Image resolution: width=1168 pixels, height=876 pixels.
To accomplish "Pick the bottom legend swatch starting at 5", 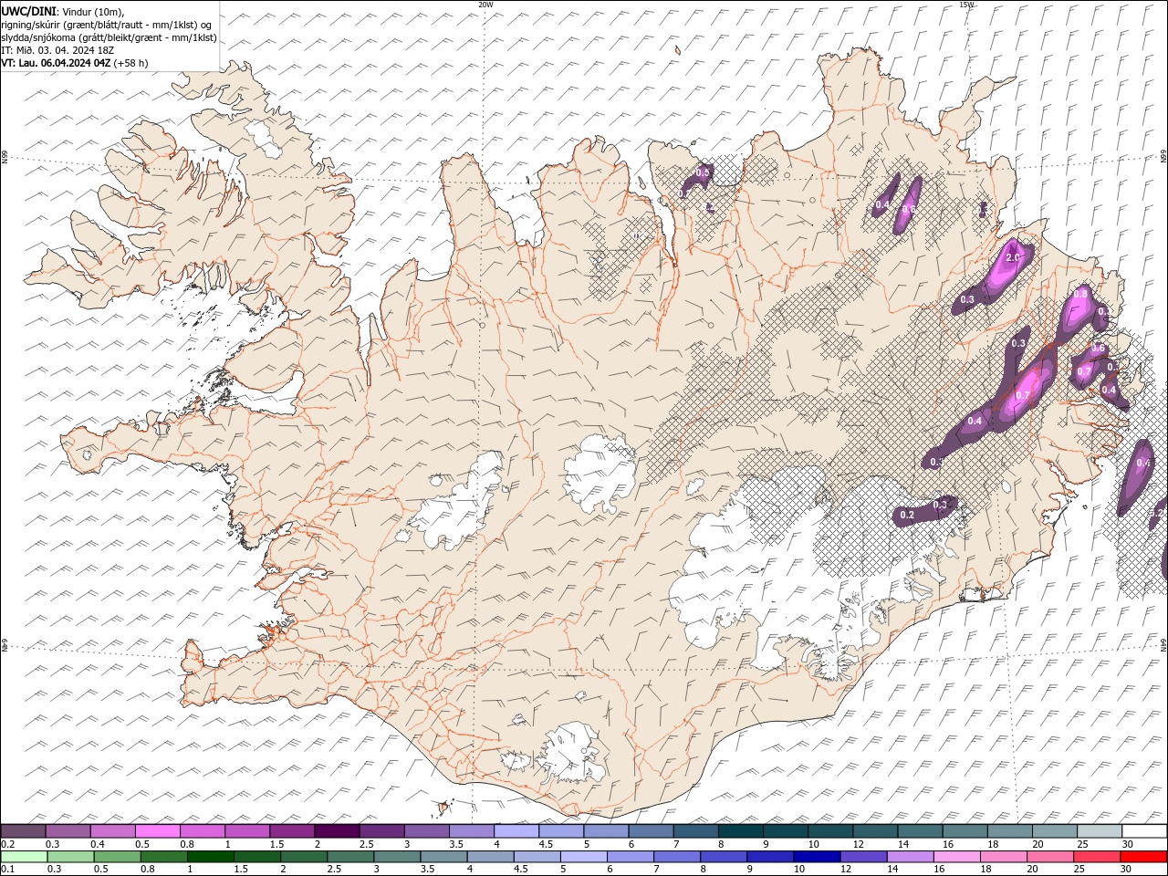I will point(583,857).
